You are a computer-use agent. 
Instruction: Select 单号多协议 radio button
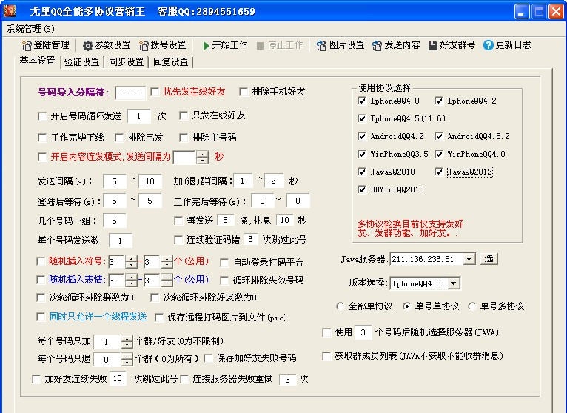tap(472, 306)
